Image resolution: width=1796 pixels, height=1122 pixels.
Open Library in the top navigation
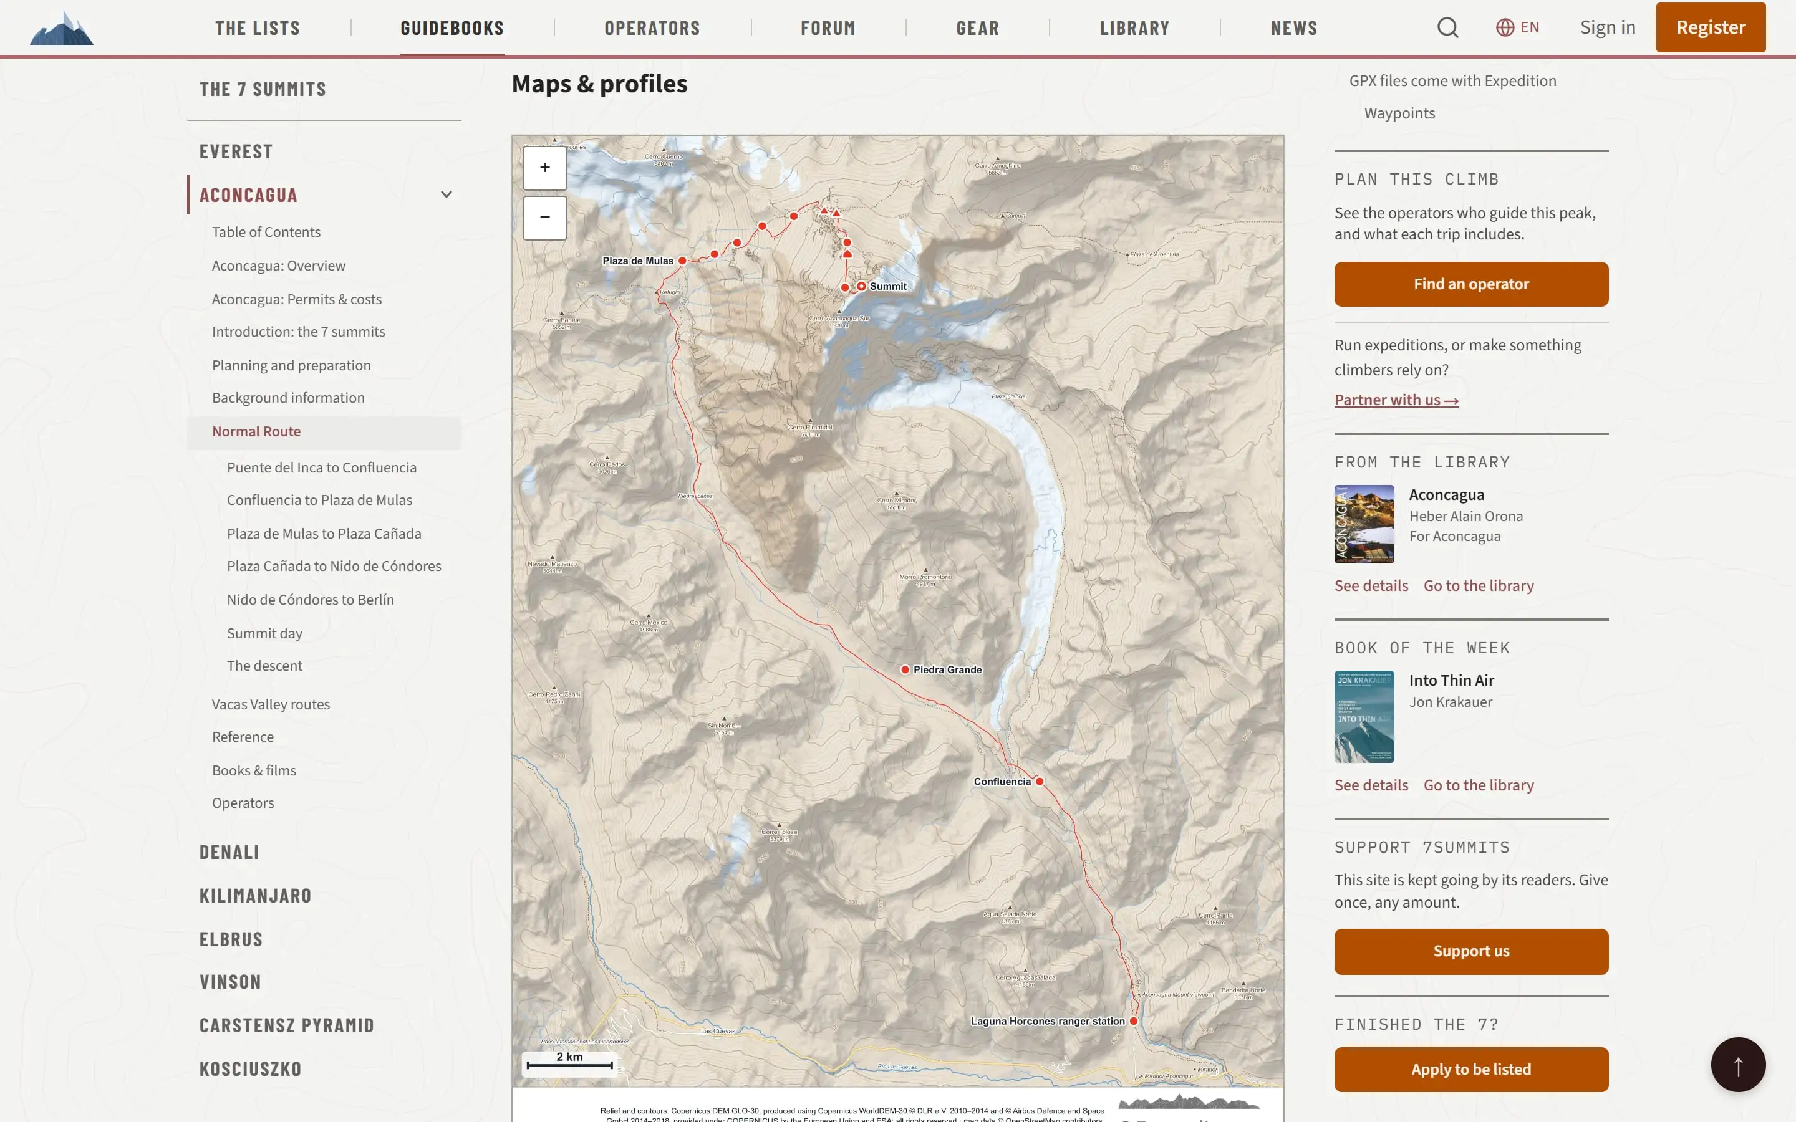coord(1134,28)
